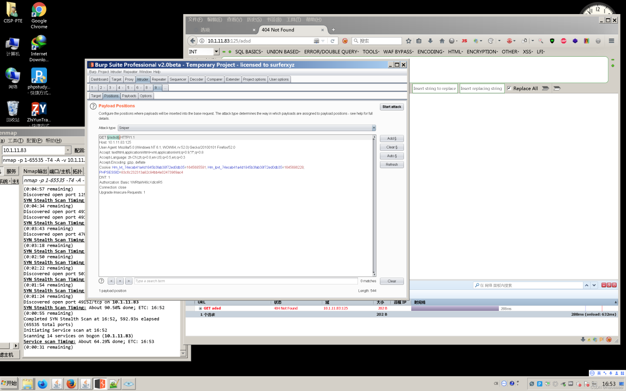This screenshot has height=391, width=626.
Task: Go to Firefox home page icon
Action: (x=442, y=41)
